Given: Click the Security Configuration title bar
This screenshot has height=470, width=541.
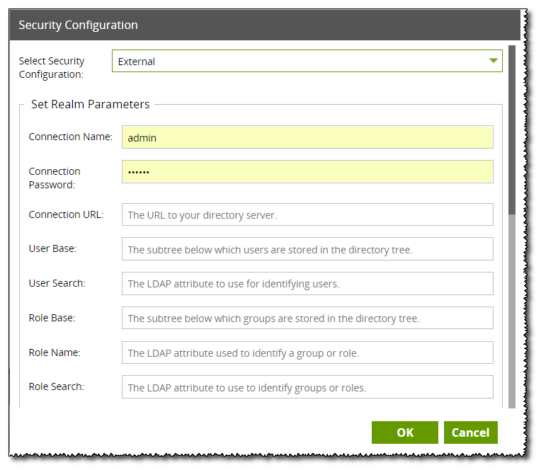Looking at the screenshot, I should 265,25.
